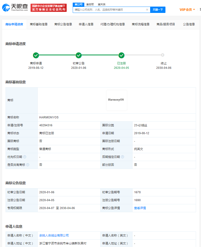Select applicant address 浙江省宁波市余姚市牟山镇新东吴村

pyautogui.click(x=63, y=243)
